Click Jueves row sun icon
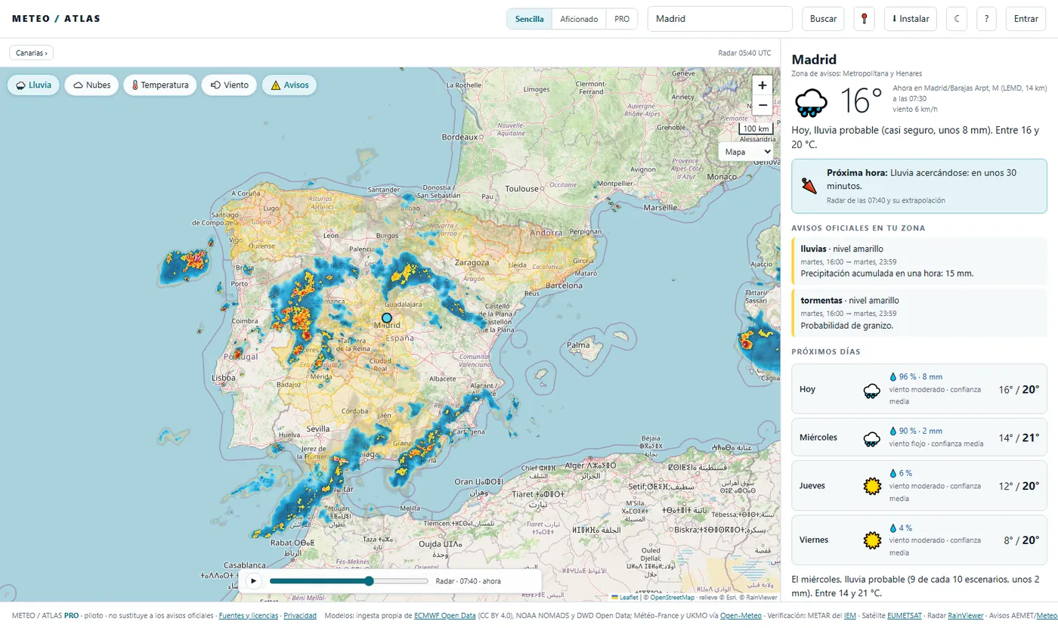 (872, 486)
